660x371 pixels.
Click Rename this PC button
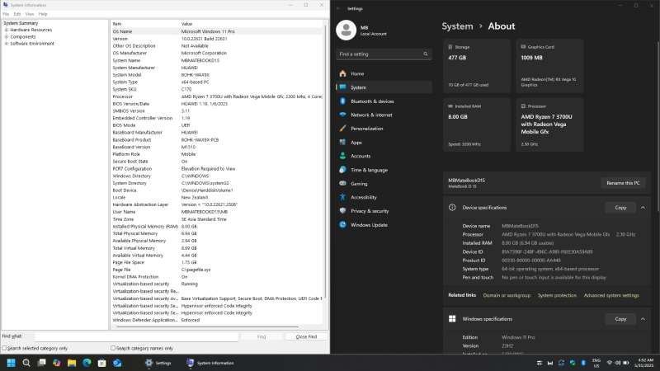[623, 183]
